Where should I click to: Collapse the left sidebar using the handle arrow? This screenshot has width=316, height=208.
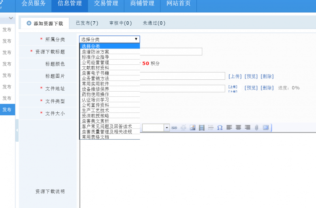click(x=17, y=130)
